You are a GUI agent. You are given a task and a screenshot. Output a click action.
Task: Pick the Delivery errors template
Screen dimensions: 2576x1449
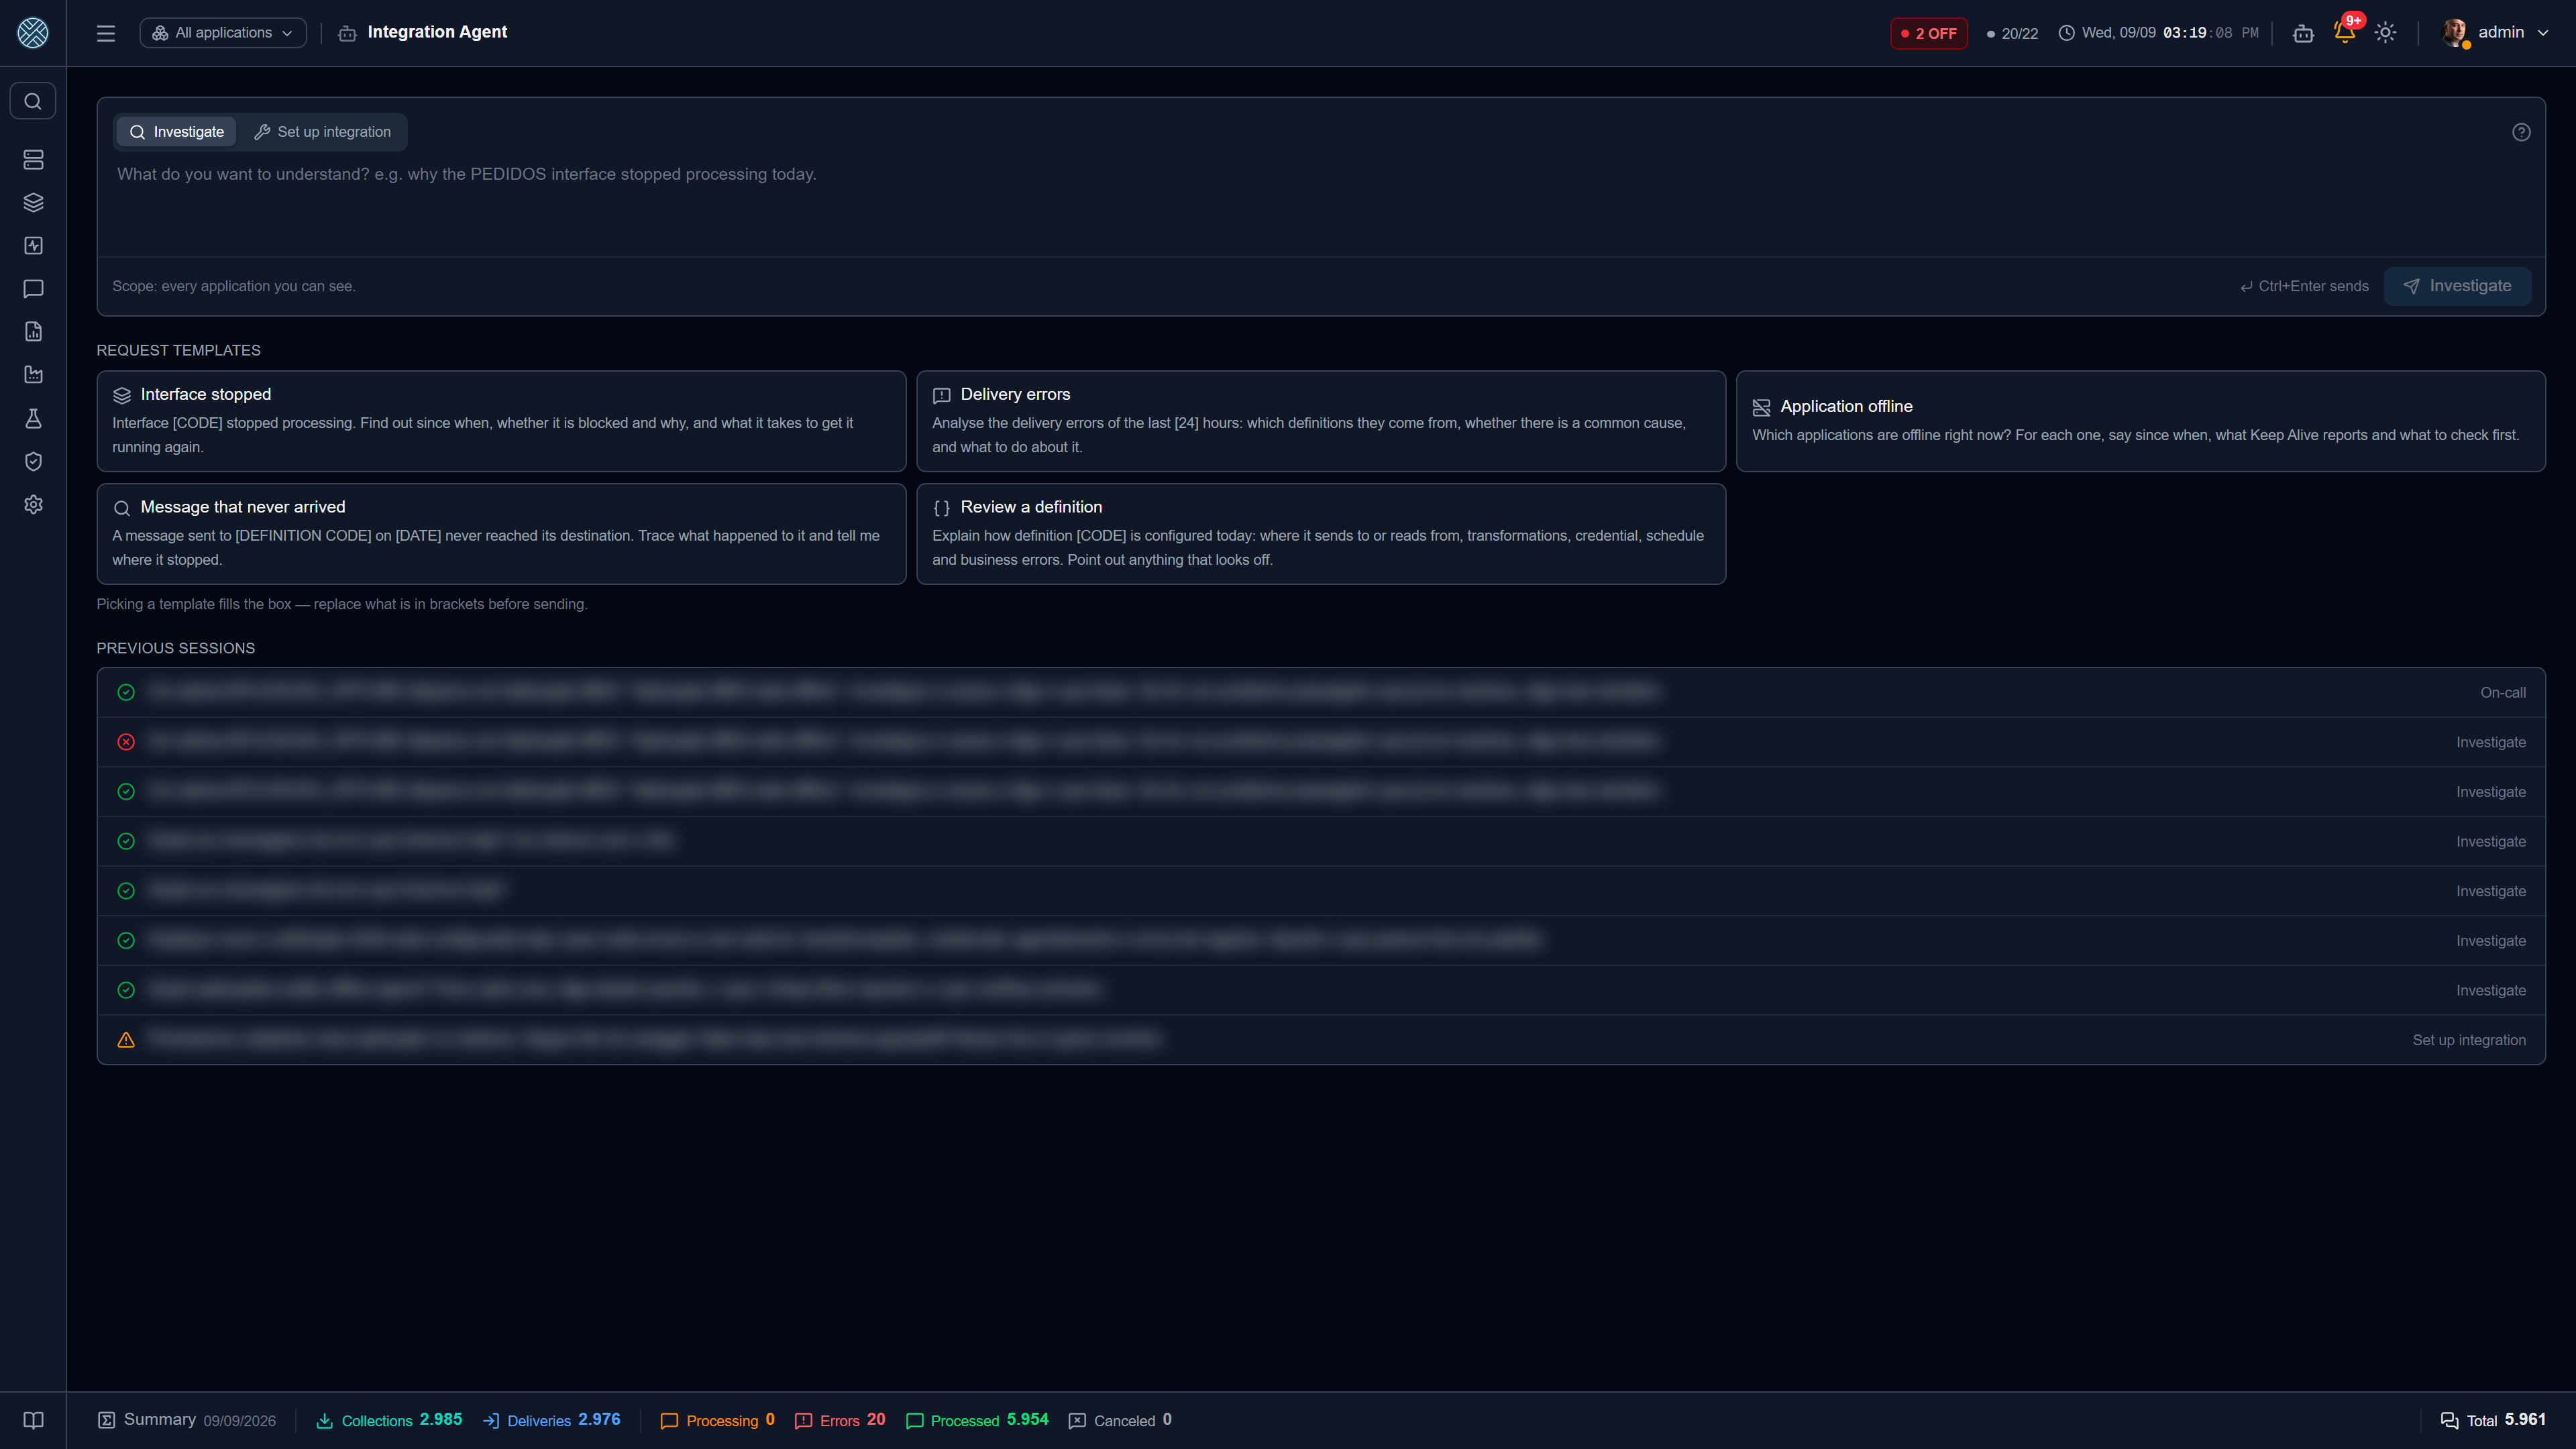pos(1321,421)
